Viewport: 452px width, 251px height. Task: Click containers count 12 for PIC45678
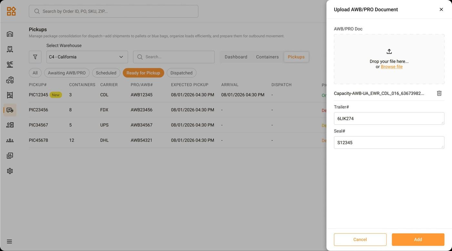coord(72,140)
